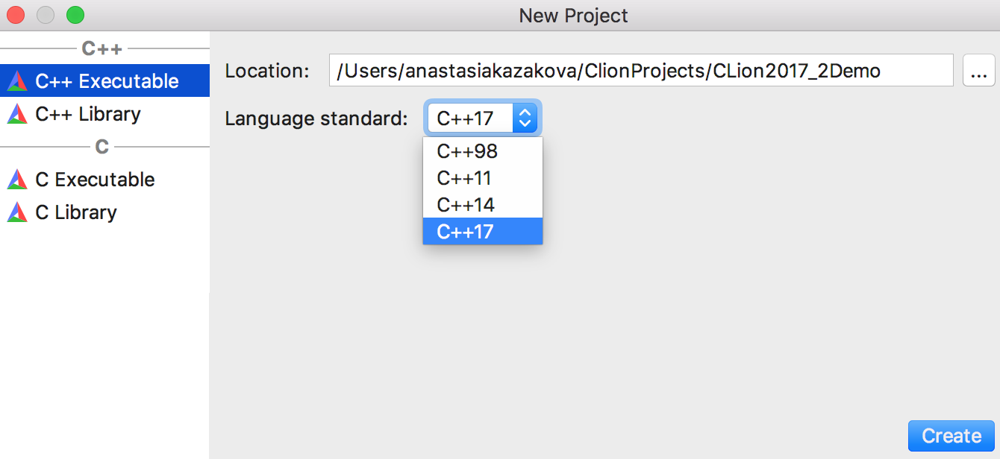Select the C++ Executable project type

(x=104, y=81)
